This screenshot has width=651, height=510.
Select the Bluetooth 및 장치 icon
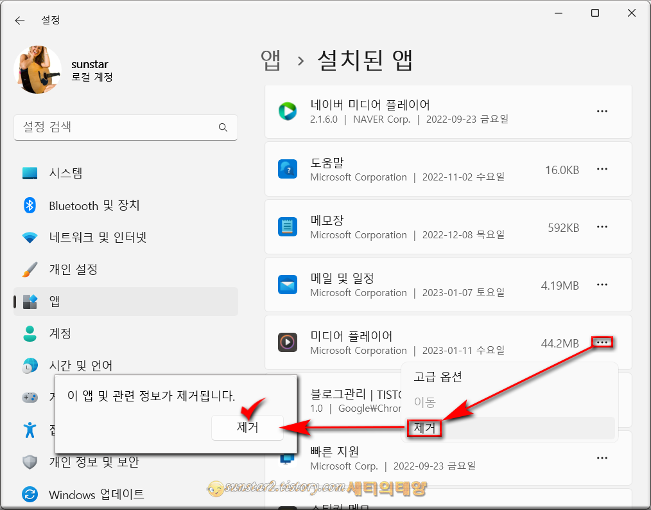click(x=29, y=205)
